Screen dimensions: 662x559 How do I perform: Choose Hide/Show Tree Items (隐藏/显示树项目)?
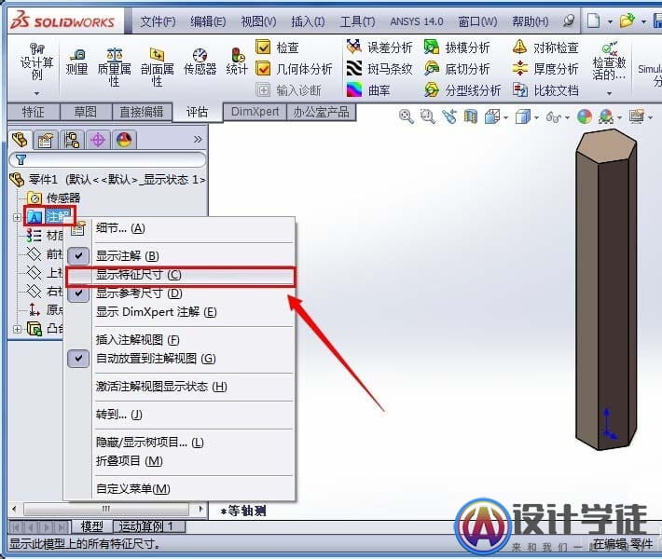(180, 443)
